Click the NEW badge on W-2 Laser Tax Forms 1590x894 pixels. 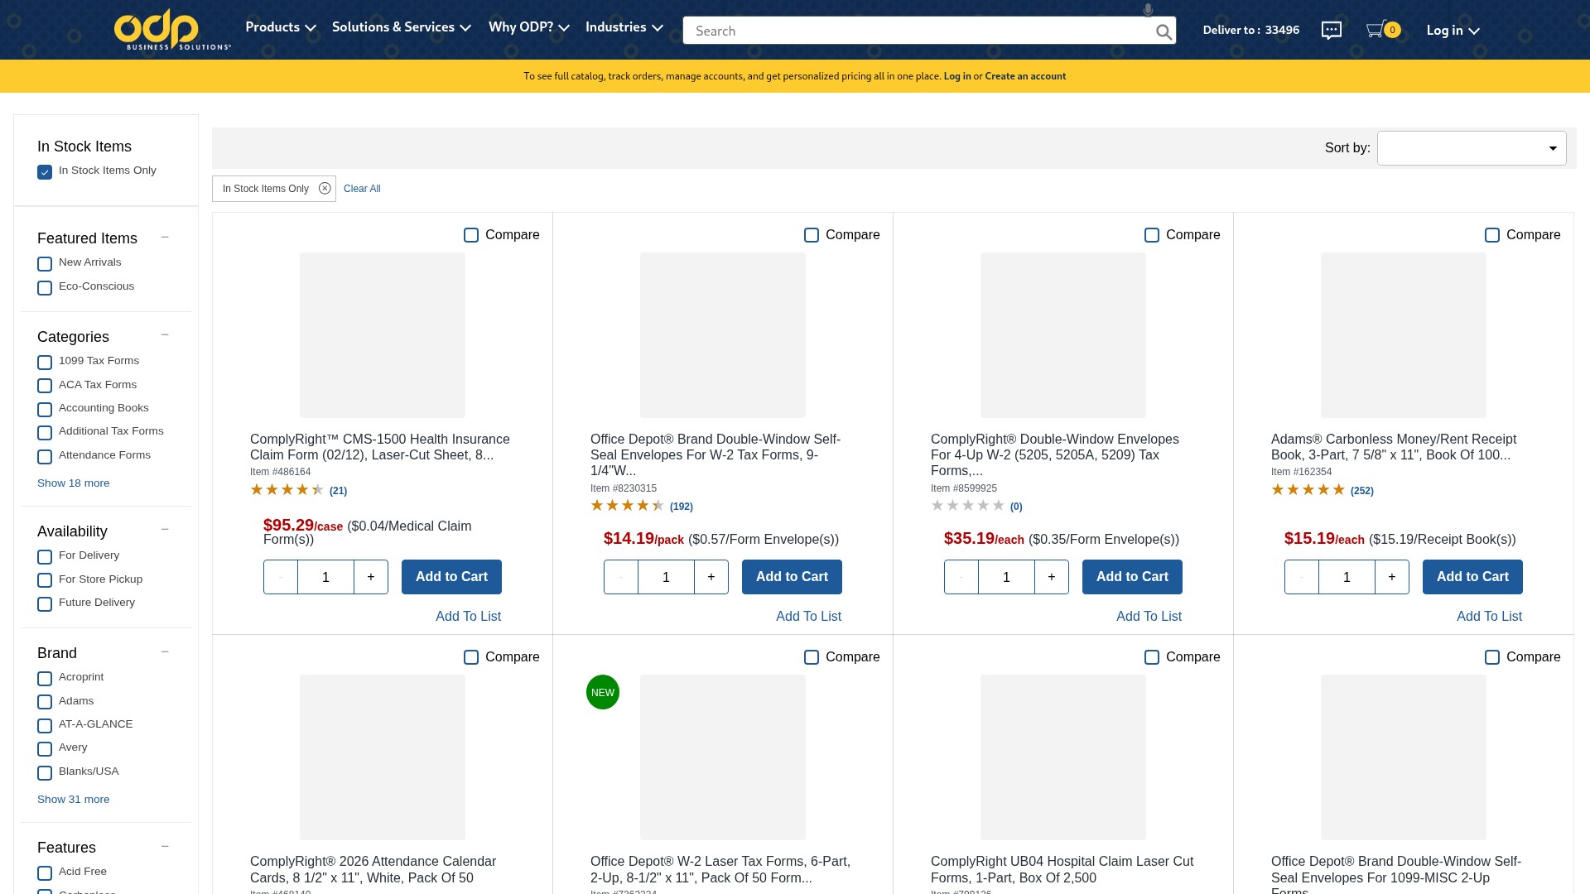603,693
